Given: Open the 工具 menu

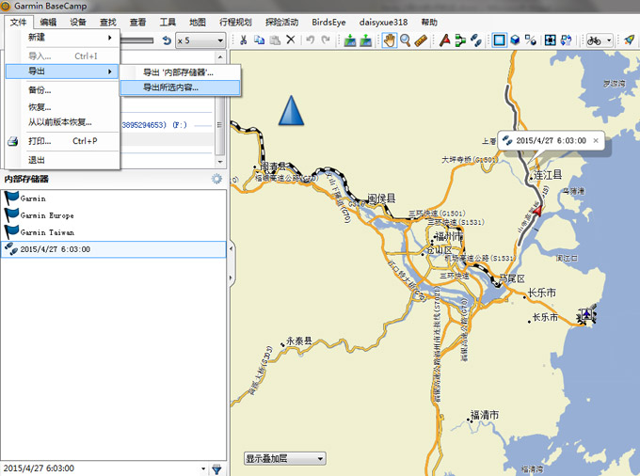Looking at the screenshot, I should 168,22.
